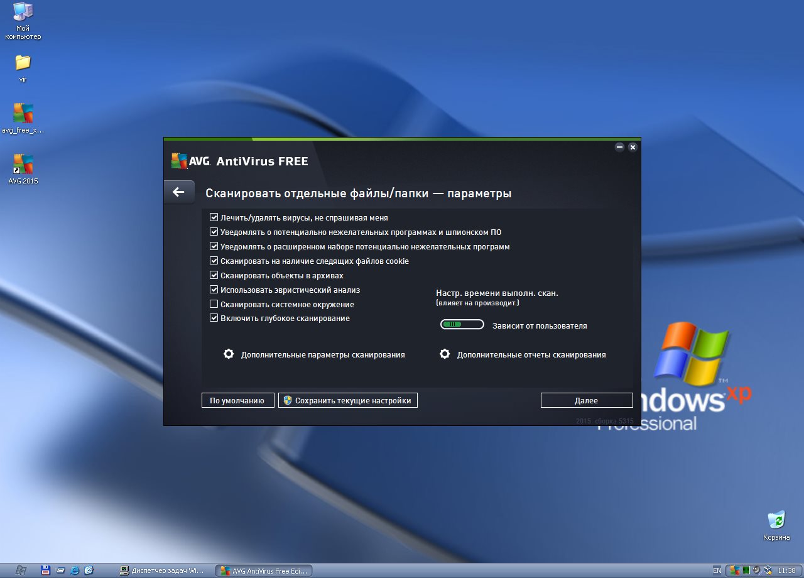Click Настр. времени выполн. скан. label
Viewport: 804px width, 578px height.
(x=497, y=293)
